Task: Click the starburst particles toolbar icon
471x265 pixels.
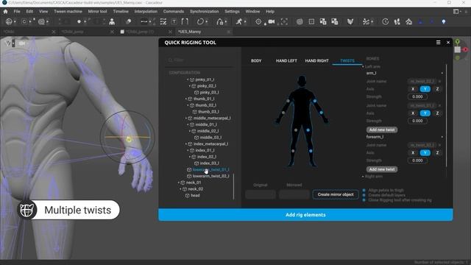Action: [366, 21]
